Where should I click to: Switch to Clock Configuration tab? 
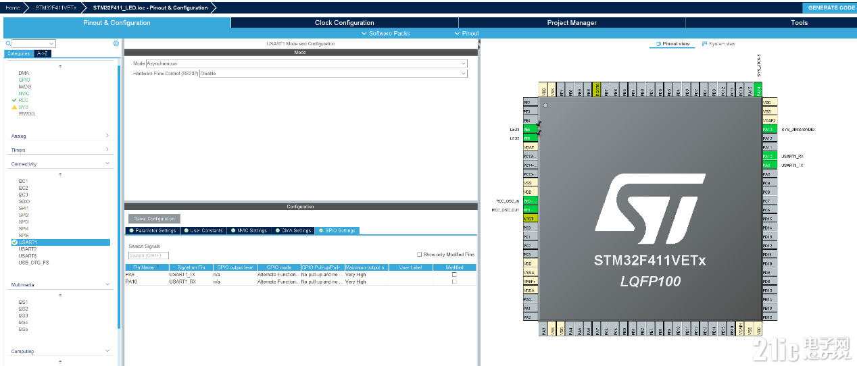point(345,22)
